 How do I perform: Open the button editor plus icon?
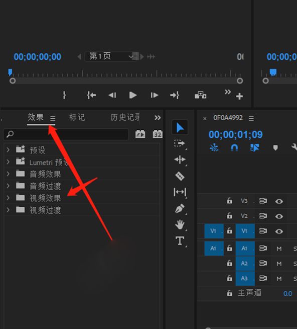pyautogui.click(x=239, y=96)
